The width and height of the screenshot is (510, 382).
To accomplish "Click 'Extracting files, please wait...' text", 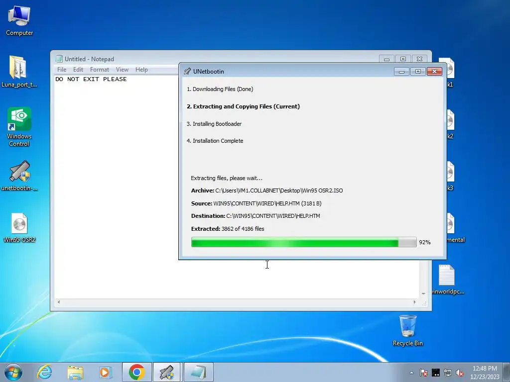I will pyautogui.click(x=227, y=178).
